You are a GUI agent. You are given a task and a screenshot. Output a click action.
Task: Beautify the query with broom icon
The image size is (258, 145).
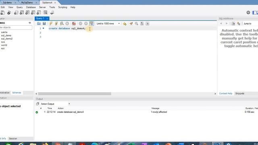(131, 23)
